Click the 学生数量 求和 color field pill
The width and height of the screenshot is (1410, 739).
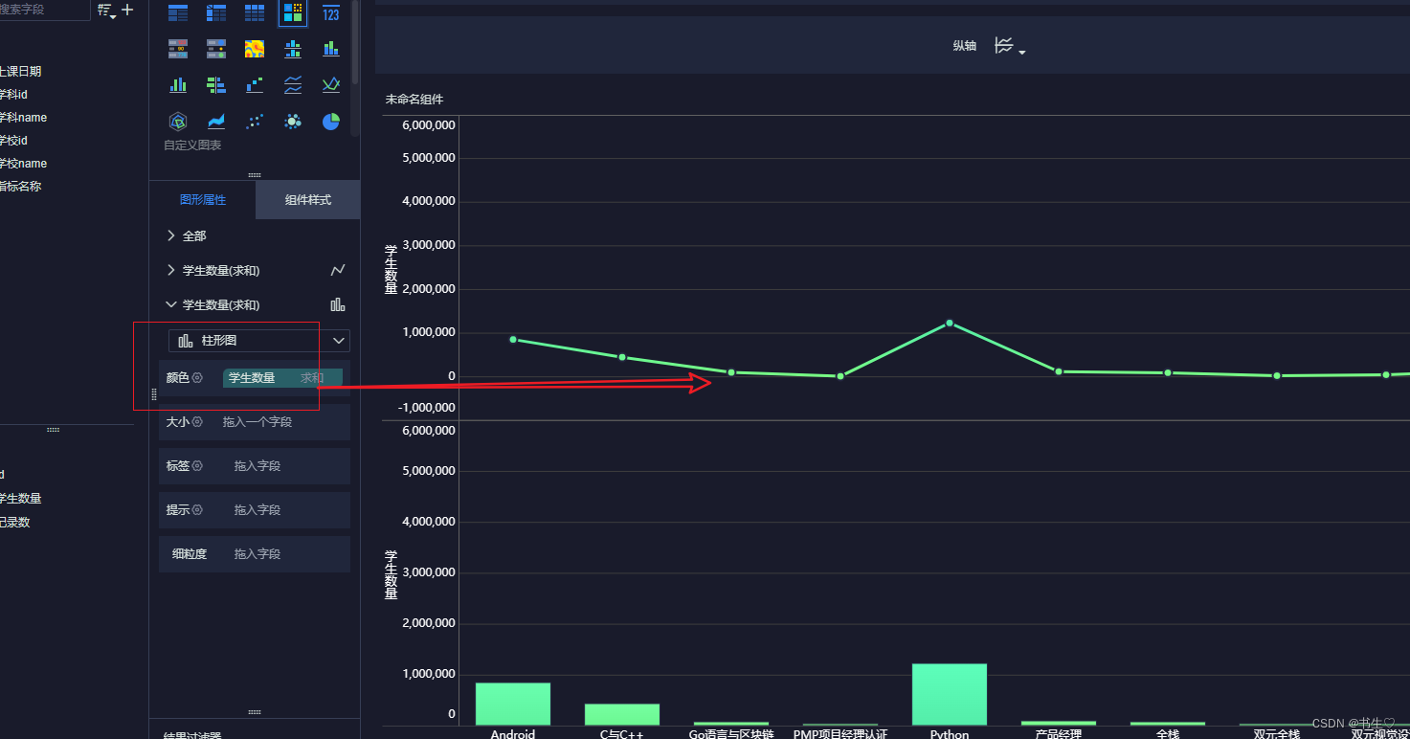point(282,378)
